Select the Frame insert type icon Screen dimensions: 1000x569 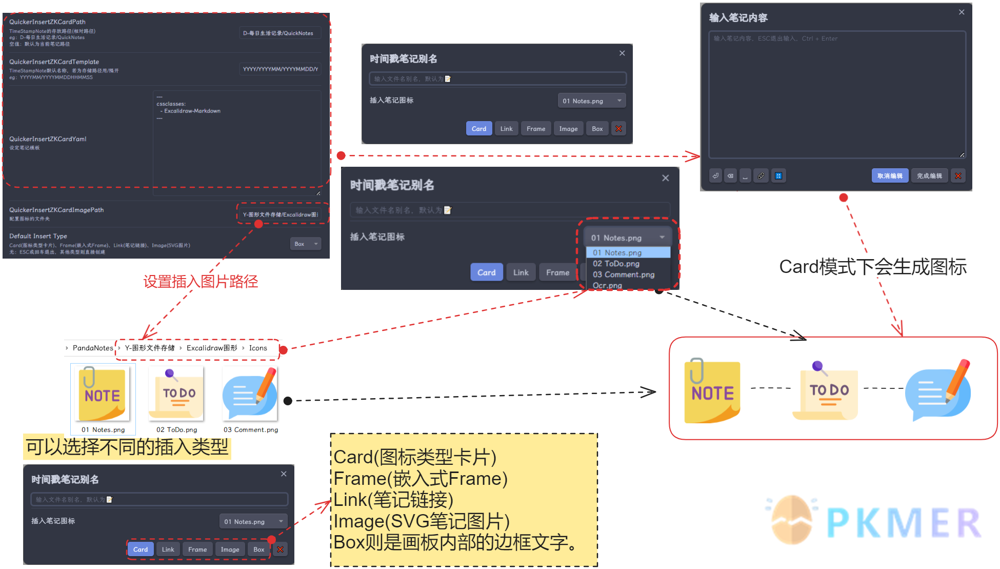(x=198, y=547)
